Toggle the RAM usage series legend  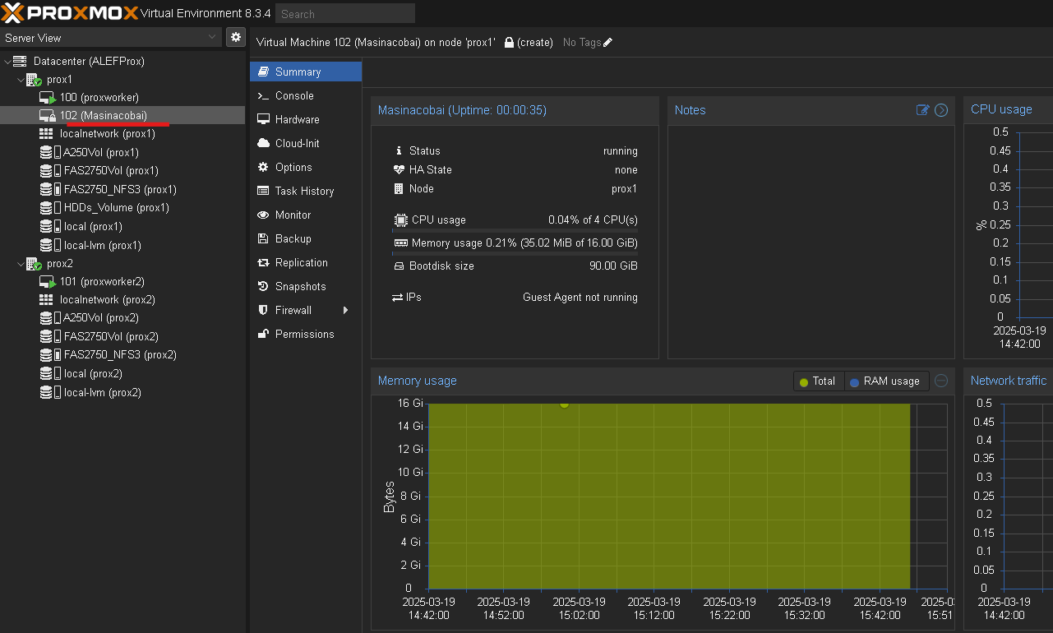point(887,381)
